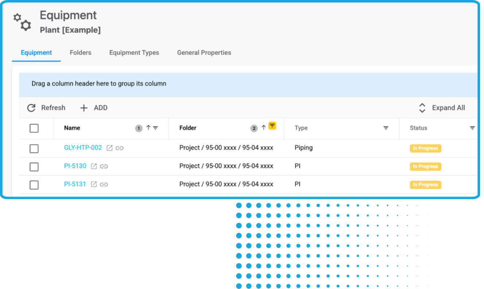Click the In Progress badge for GLY-HTP-002
The image size is (484, 289).
coord(425,149)
